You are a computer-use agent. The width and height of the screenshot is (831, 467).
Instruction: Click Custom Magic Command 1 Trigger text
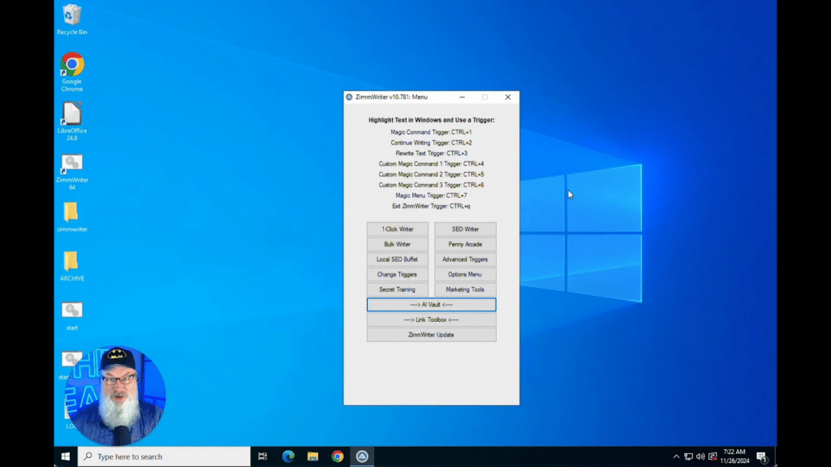tap(431, 164)
